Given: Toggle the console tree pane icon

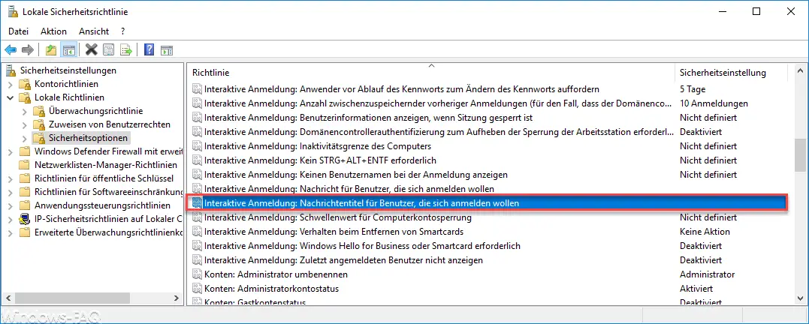Looking at the screenshot, I should point(68,50).
